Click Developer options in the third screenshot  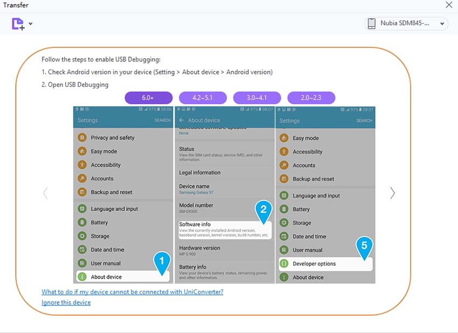[314, 264]
